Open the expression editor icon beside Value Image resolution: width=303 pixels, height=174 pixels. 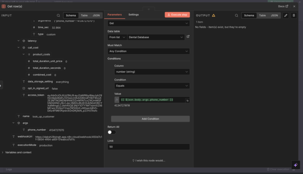click(x=187, y=101)
